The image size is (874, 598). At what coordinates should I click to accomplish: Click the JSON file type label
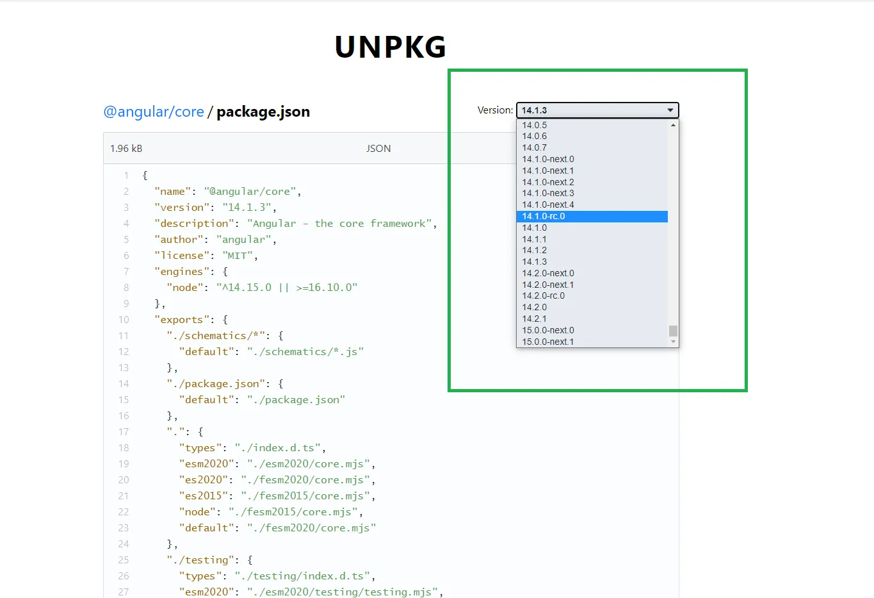coord(378,149)
